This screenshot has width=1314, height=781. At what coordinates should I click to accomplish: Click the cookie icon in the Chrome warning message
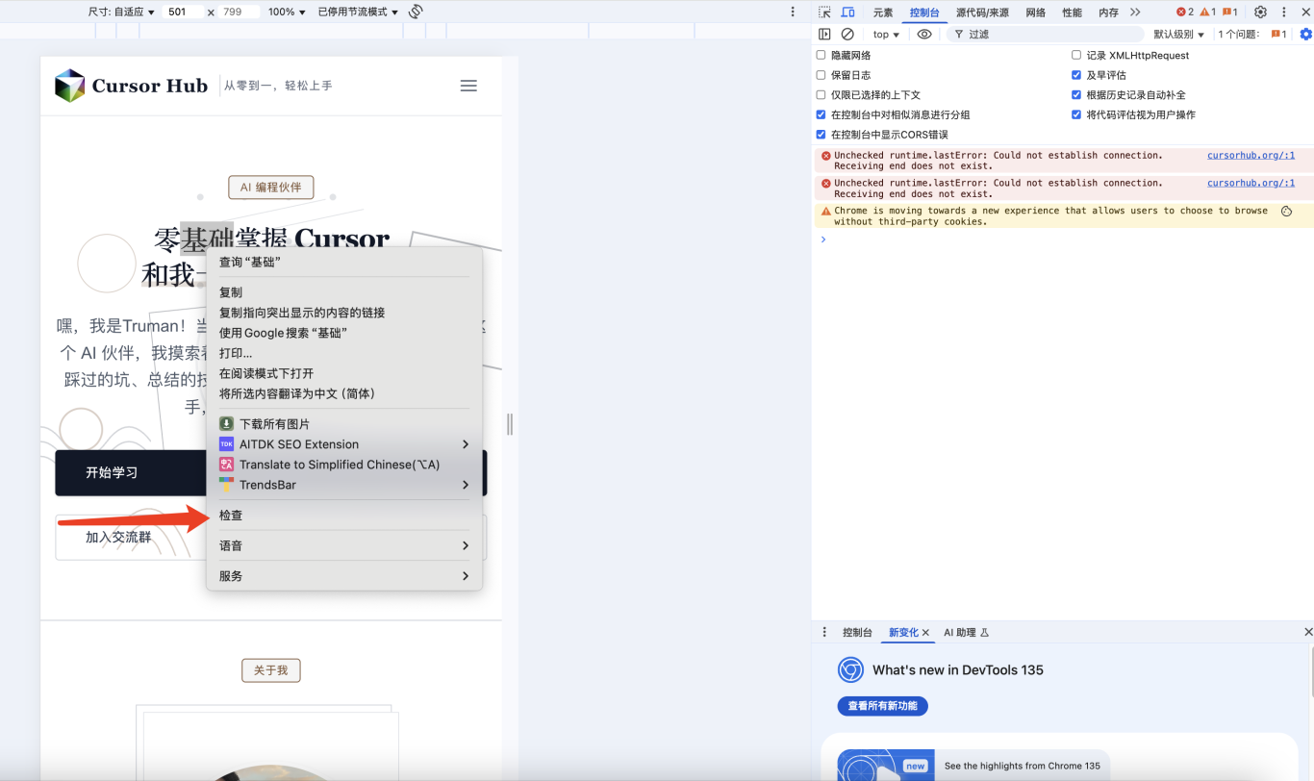click(x=1286, y=211)
